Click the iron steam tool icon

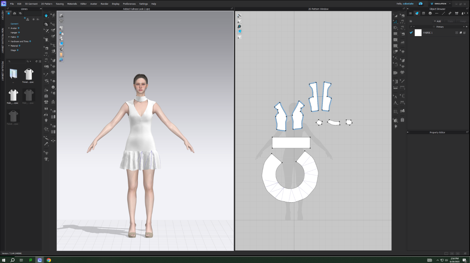[x=402, y=42]
